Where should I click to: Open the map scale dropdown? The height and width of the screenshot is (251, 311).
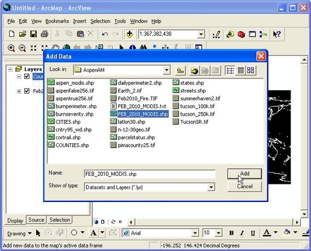click(x=201, y=34)
